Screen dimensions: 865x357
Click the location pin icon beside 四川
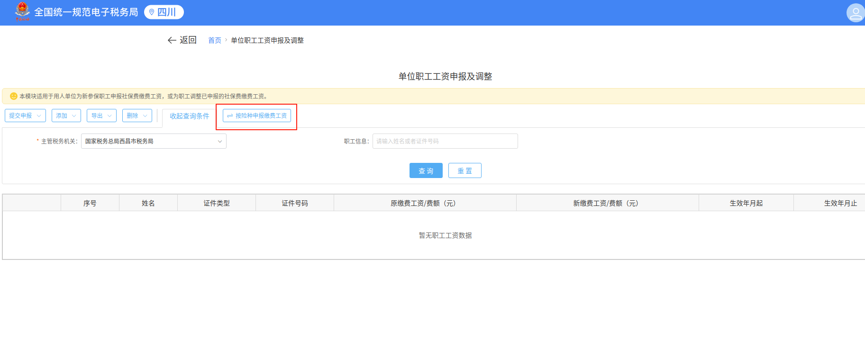(x=152, y=12)
